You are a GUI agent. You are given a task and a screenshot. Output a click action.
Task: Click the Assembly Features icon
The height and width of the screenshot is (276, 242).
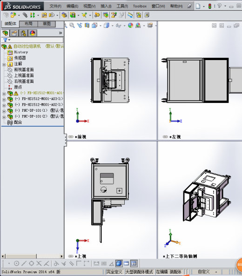[73, 15]
